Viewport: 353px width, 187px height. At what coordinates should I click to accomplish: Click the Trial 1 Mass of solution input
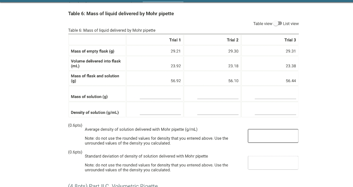160,96
